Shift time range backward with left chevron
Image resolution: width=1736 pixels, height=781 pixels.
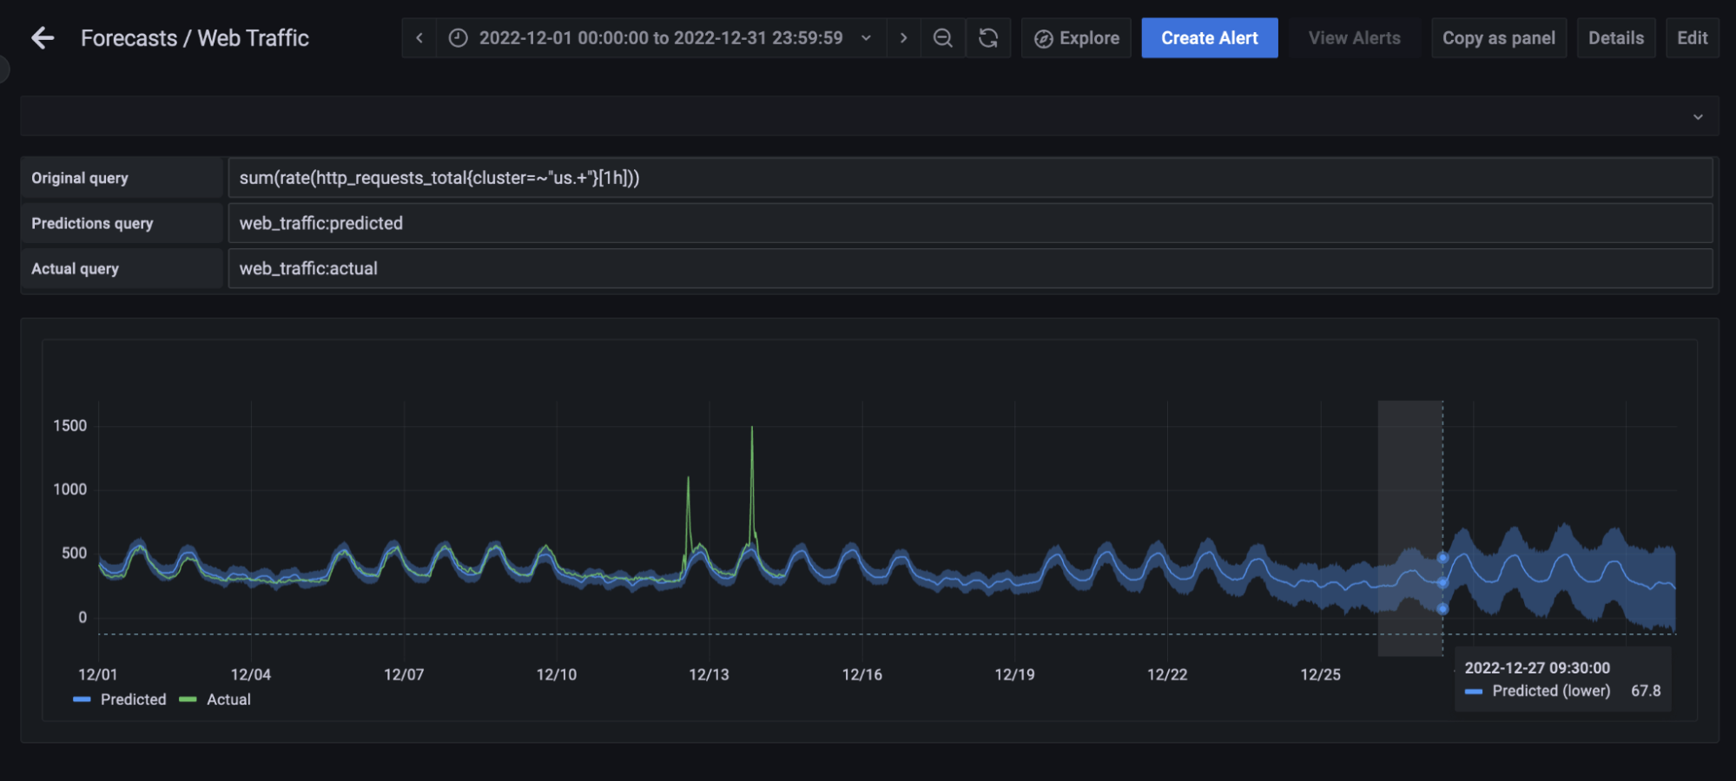pos(419,38)
